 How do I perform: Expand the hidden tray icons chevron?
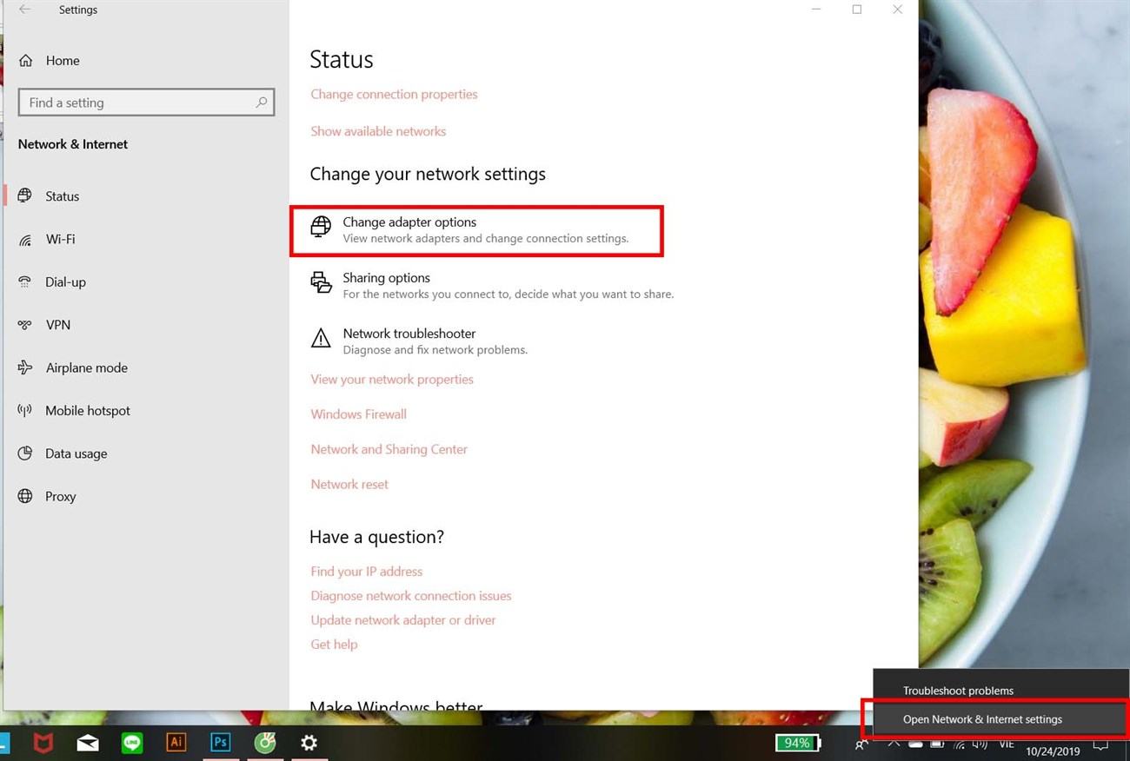(x=893, y=744)
